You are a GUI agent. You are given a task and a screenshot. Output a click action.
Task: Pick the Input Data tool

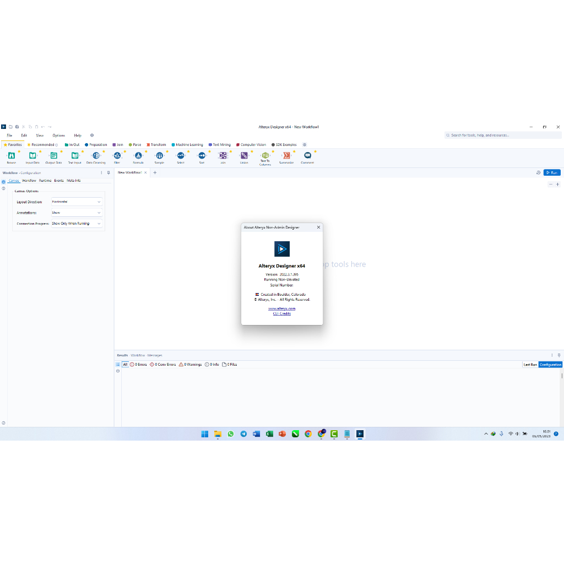coord(32,156)
